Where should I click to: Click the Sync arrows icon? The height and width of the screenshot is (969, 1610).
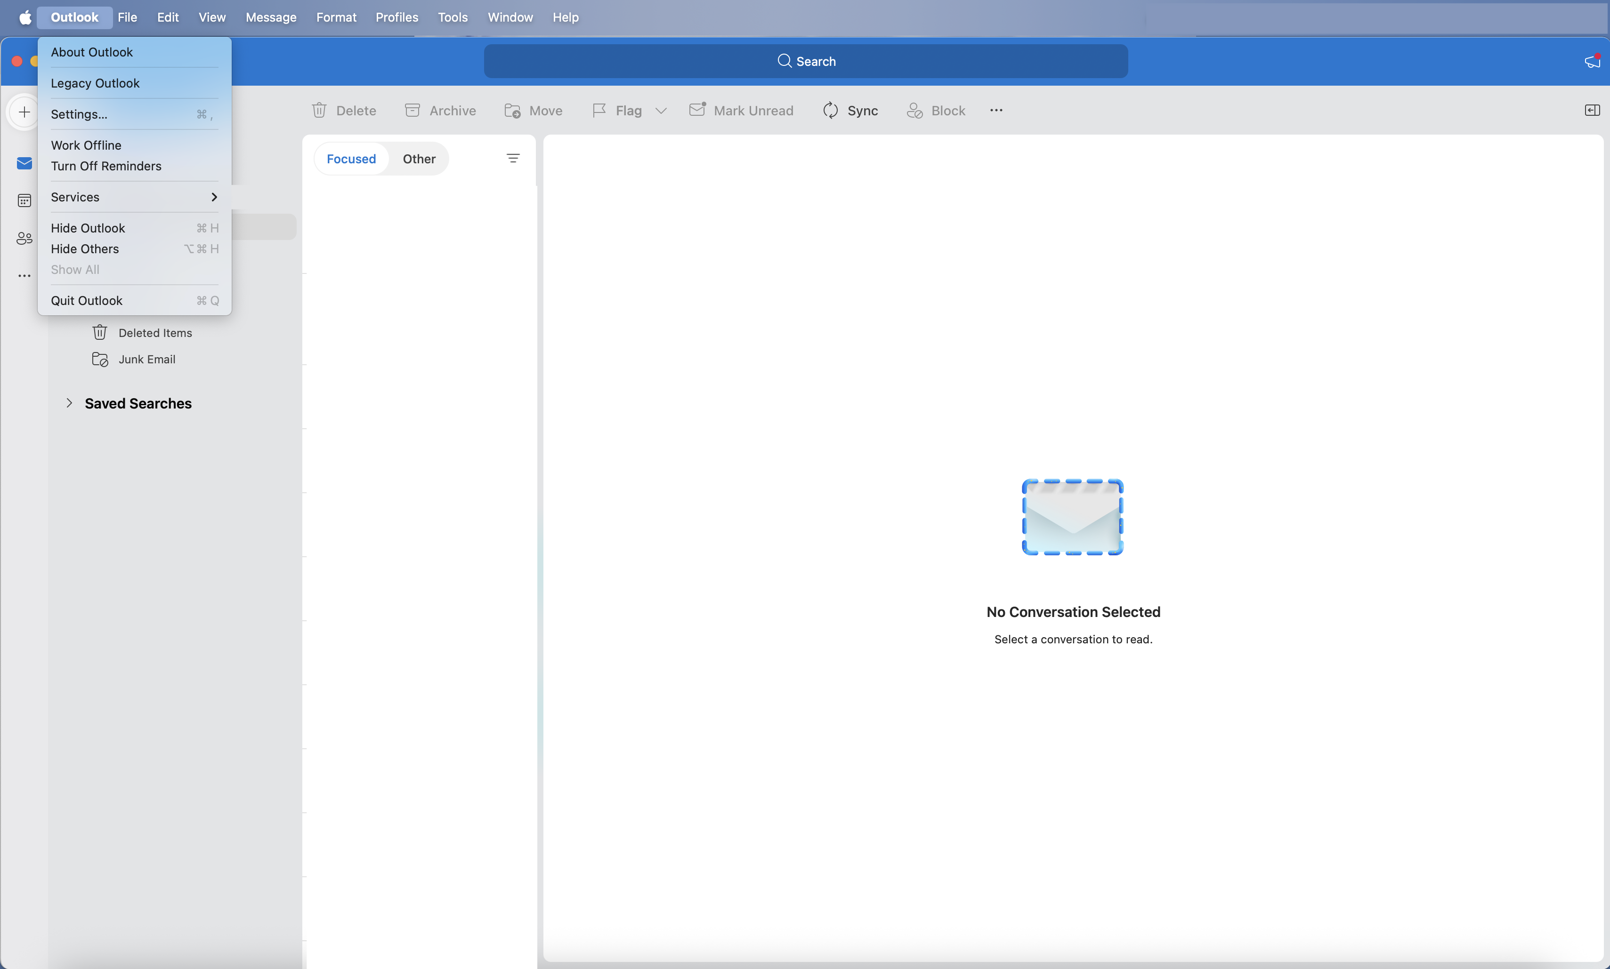(830, 110)
